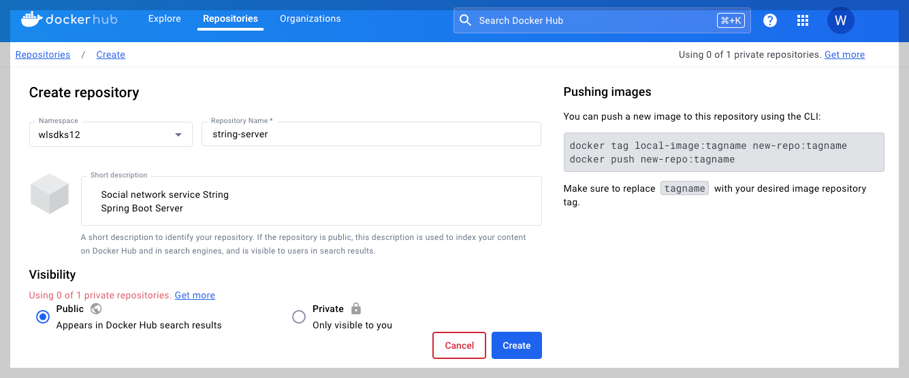The image size is (909, 378).
Task: Open the user avatar W menu
Action: [840, 20]
